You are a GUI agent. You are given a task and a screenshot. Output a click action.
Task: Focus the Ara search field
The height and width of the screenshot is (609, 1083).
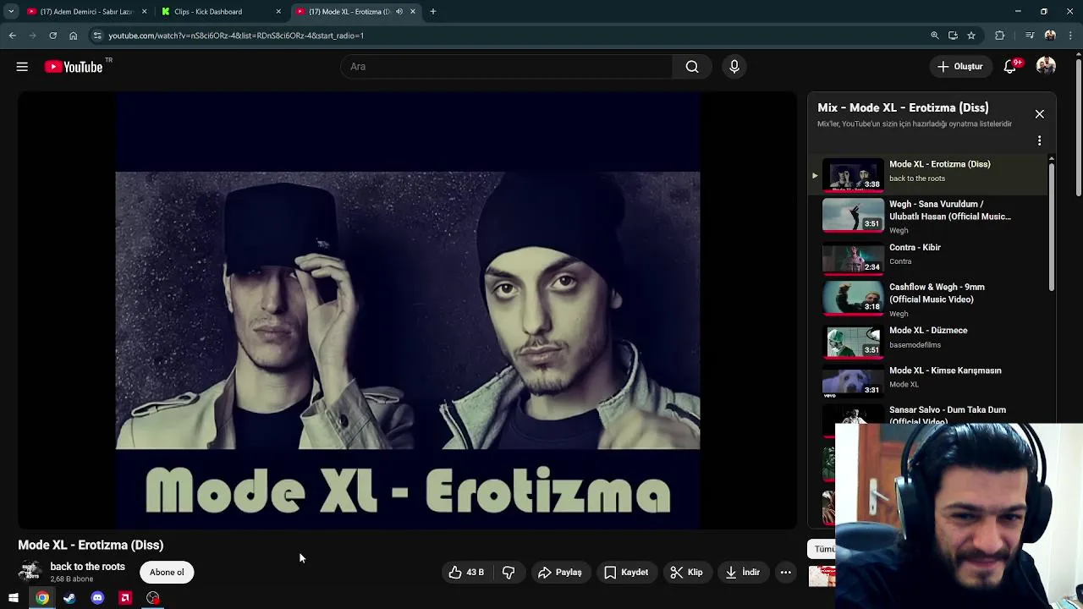point(506,67)
